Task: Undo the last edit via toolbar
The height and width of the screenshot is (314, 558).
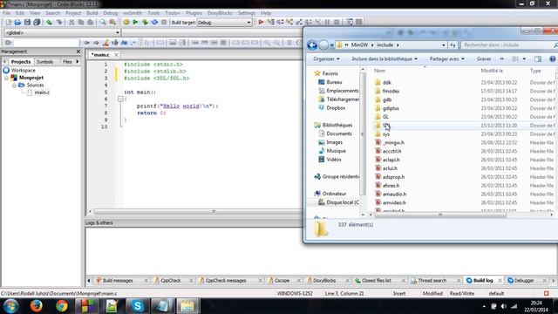Action: [49, 22]
